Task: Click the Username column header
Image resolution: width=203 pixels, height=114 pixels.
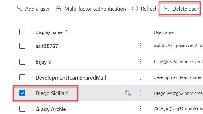Action: tap(164, 32)
